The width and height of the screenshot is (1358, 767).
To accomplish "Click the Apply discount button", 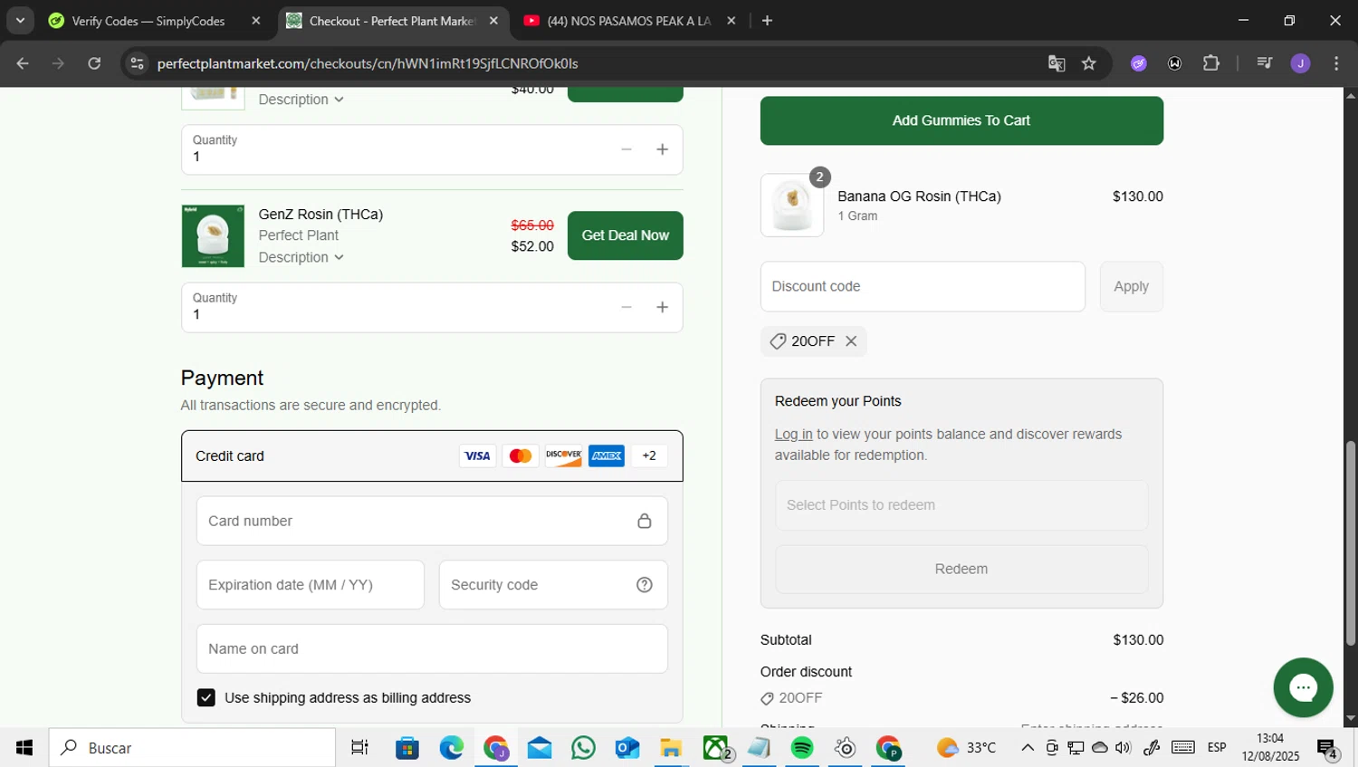I will coord(1131,286).
